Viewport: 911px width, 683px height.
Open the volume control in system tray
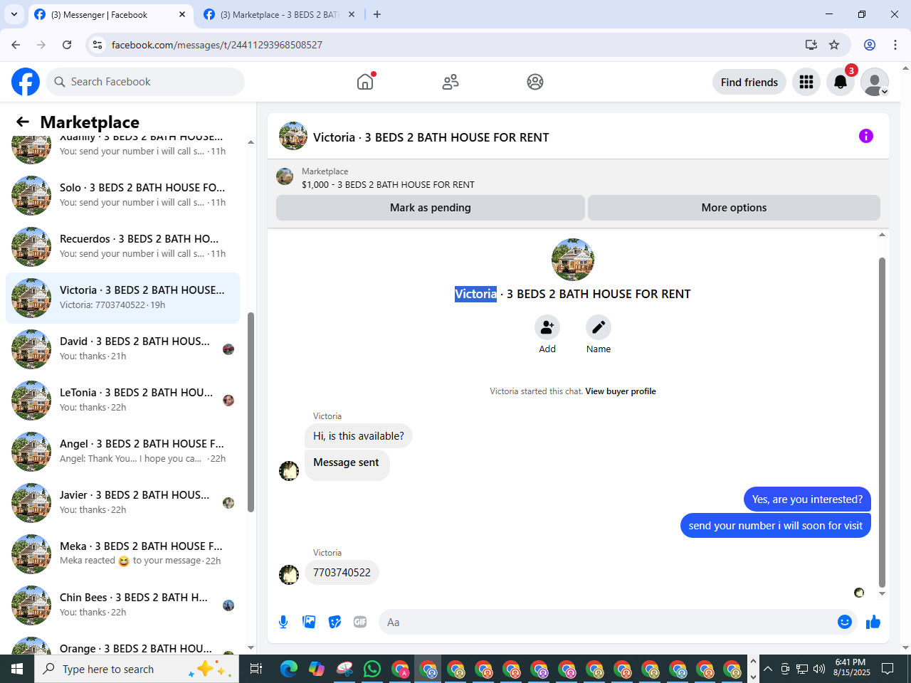click(x=819, y=669)
